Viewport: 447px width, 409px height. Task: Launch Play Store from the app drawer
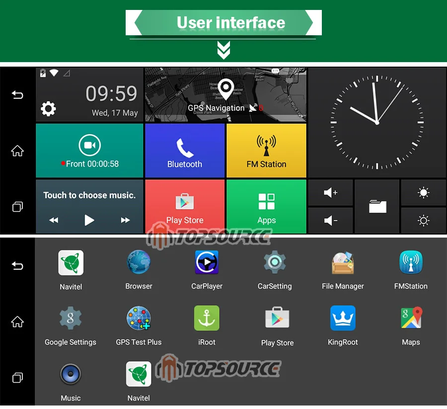(x=277, y=327)
